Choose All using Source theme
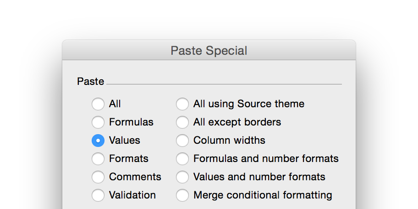 click(x=182, y=104)
